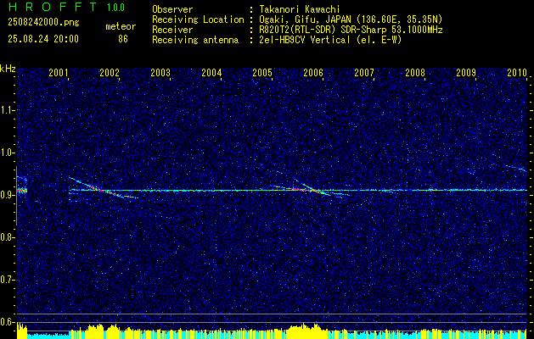Select the filename 2508242000.png

(x=43, y=23)
